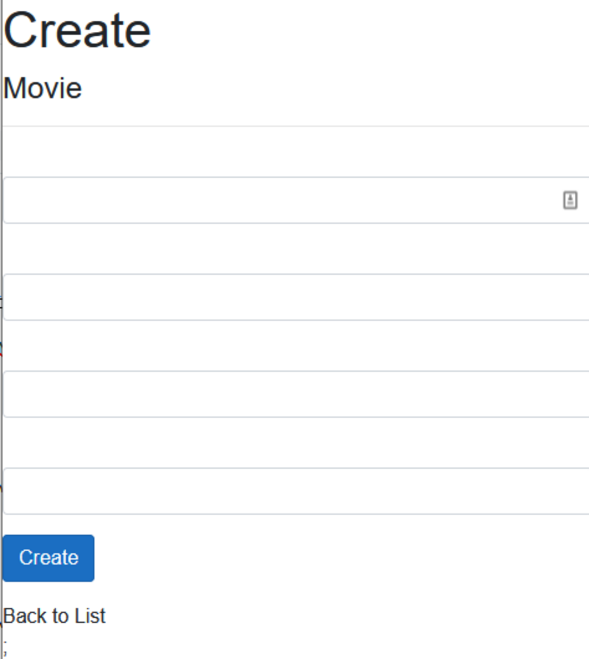The width and height of the screenshot is (589, 659).
Task: Activate the fourth input field above Create button
Action: [294, 491]
